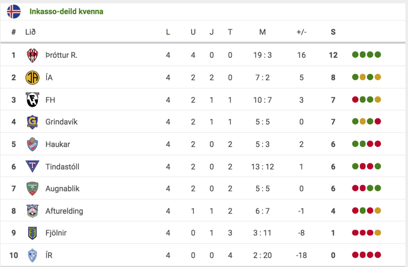408x267 pixels.
Task: Click the Þróttur R. club crest
Action: click(33, 55)
